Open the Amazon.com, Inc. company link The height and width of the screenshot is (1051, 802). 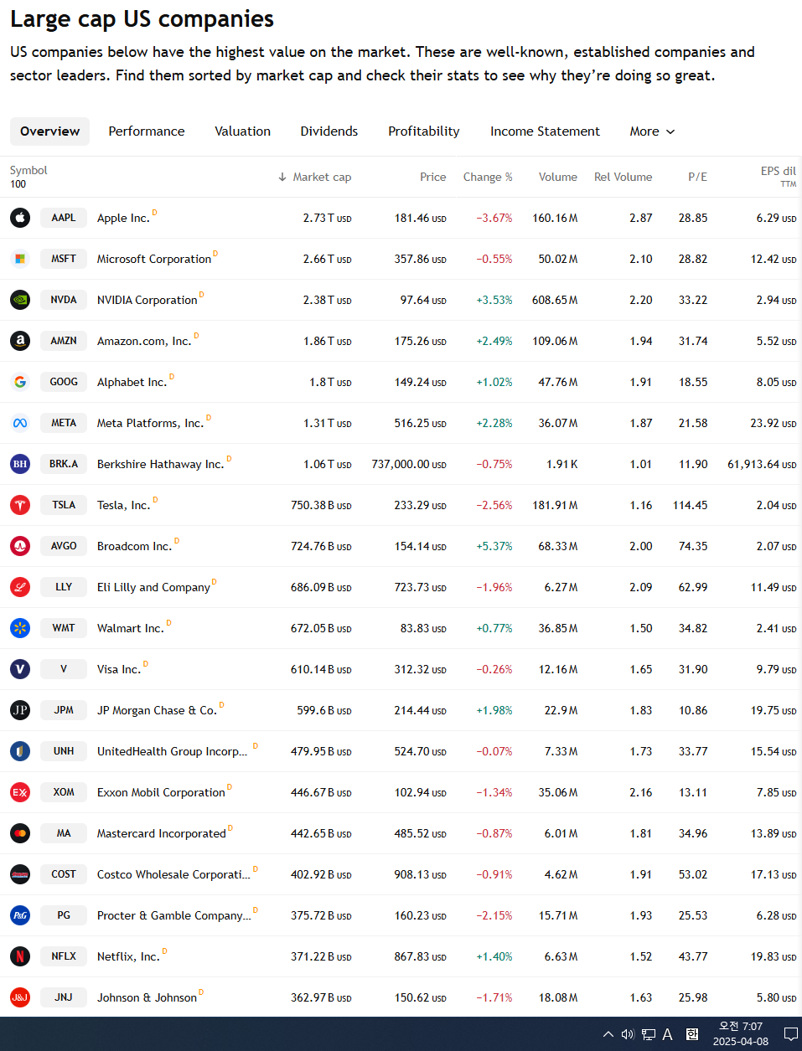pyautogui.click(x=144, y=342)
